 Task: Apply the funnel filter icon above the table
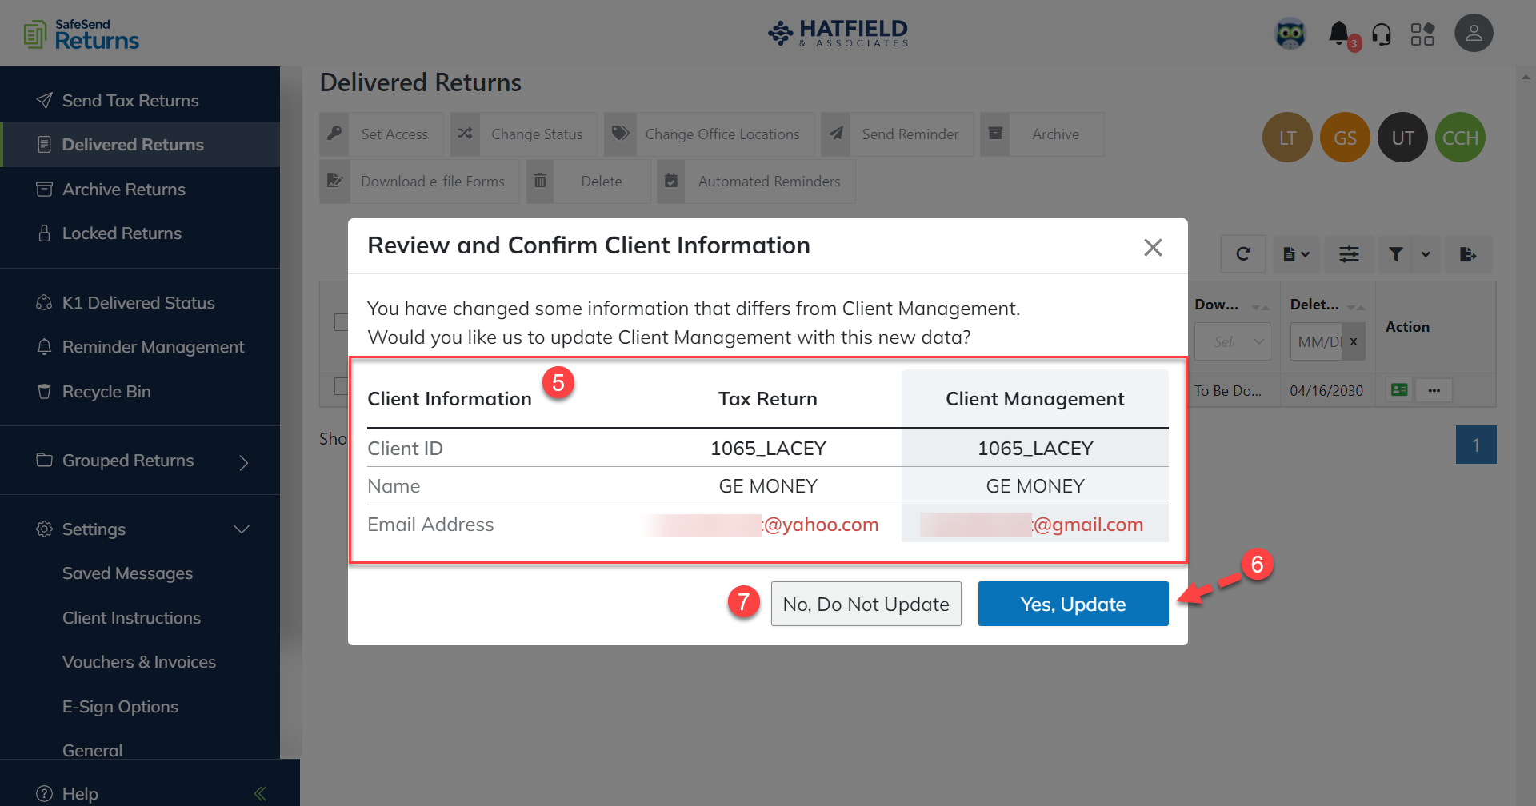tap(1395, 253)
